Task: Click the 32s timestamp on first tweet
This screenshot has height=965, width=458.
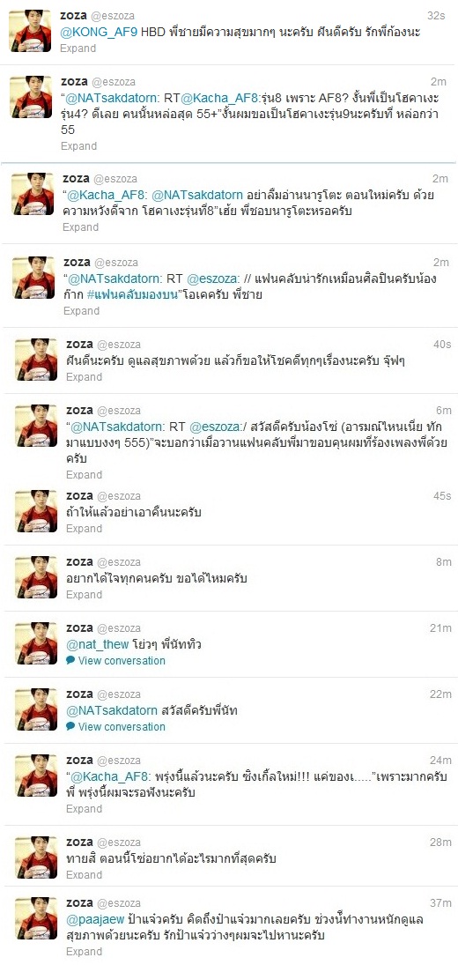Action: [x=437, y=15]
